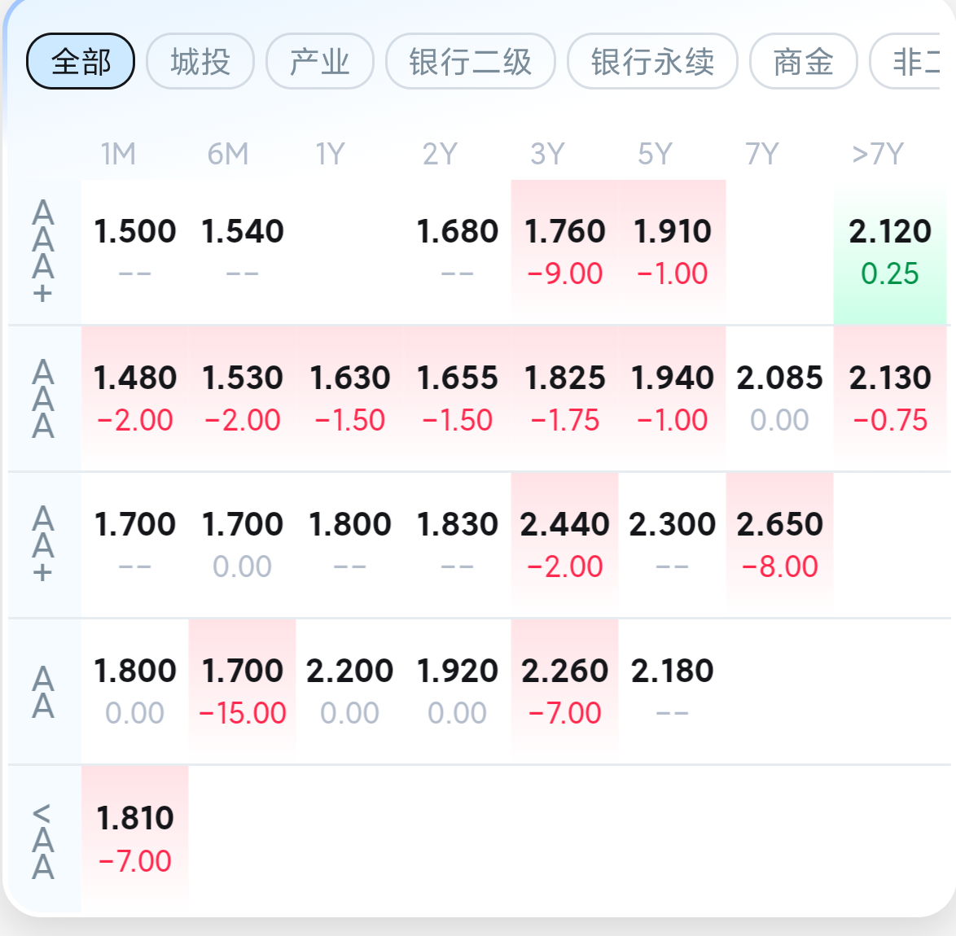Click the AA+ 3Y cell 2.440

coord(564,545)
